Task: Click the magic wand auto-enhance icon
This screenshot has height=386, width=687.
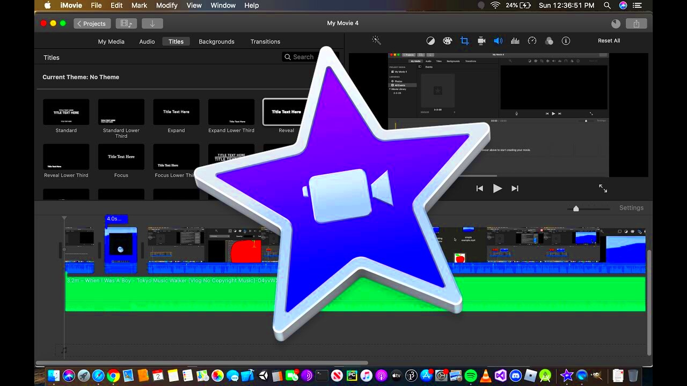Action: point(376,40)
